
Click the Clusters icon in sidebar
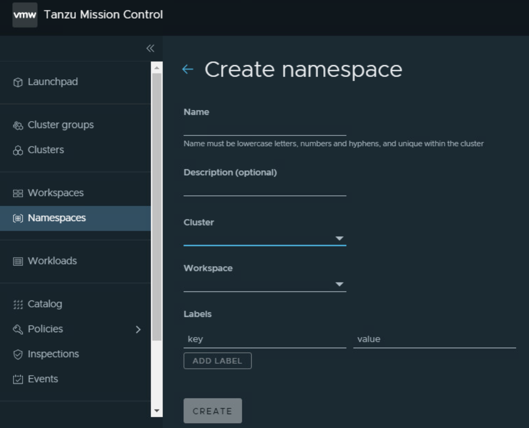18,150
